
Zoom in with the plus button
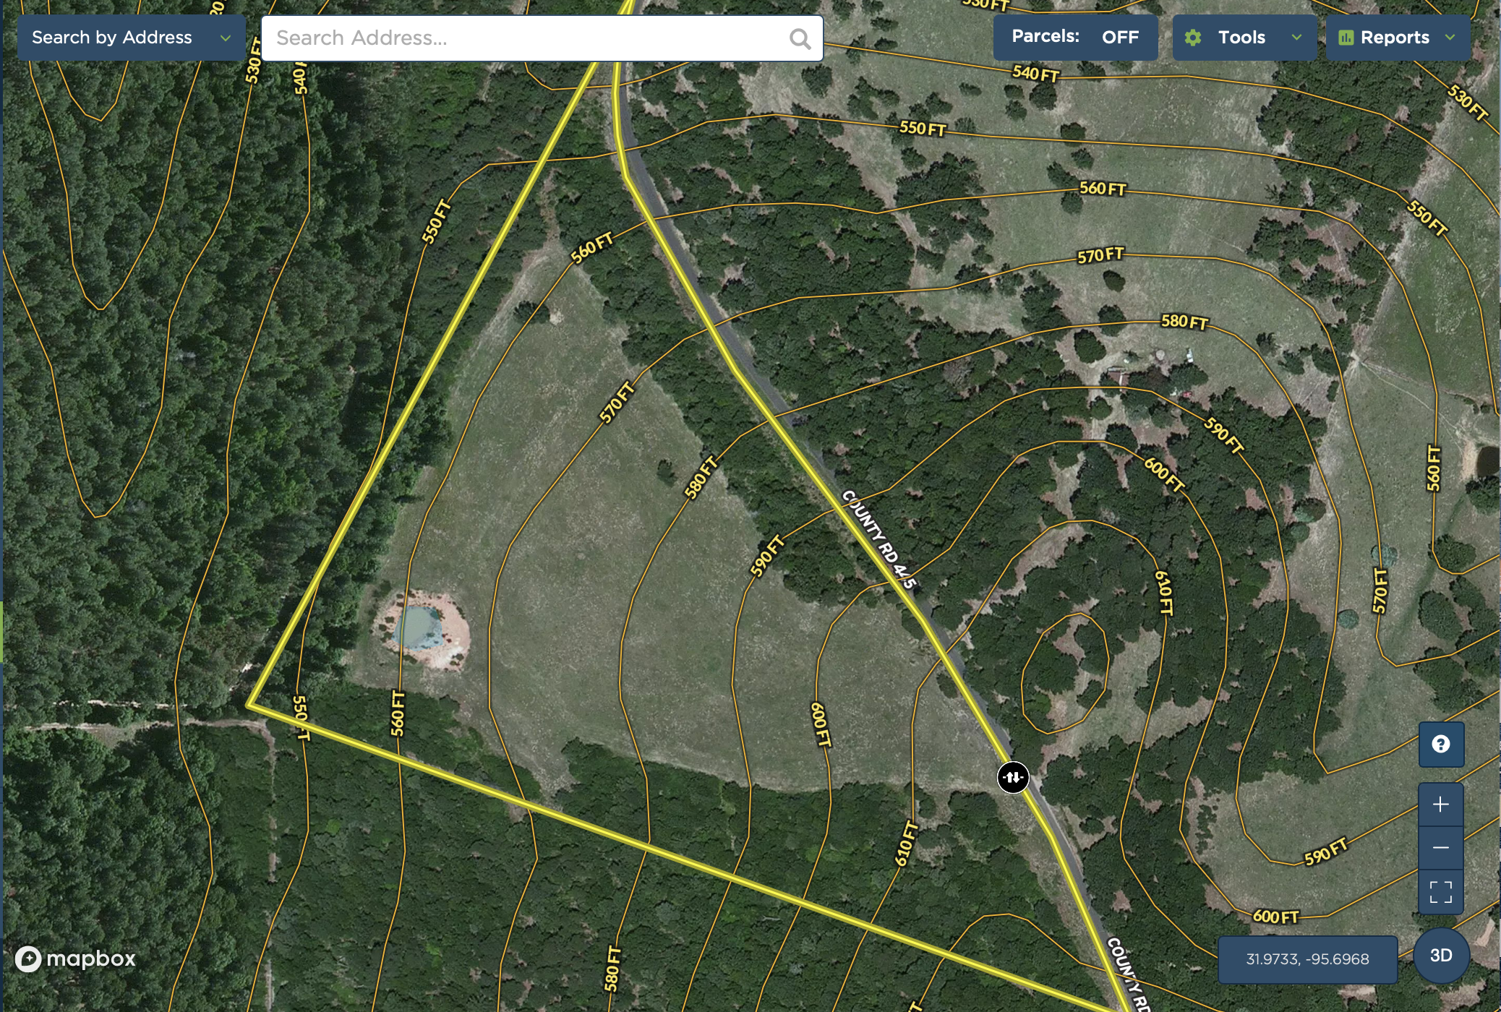click(1440, 804)
